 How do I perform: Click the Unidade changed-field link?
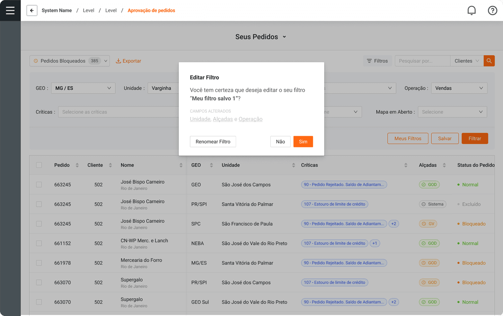200,119
